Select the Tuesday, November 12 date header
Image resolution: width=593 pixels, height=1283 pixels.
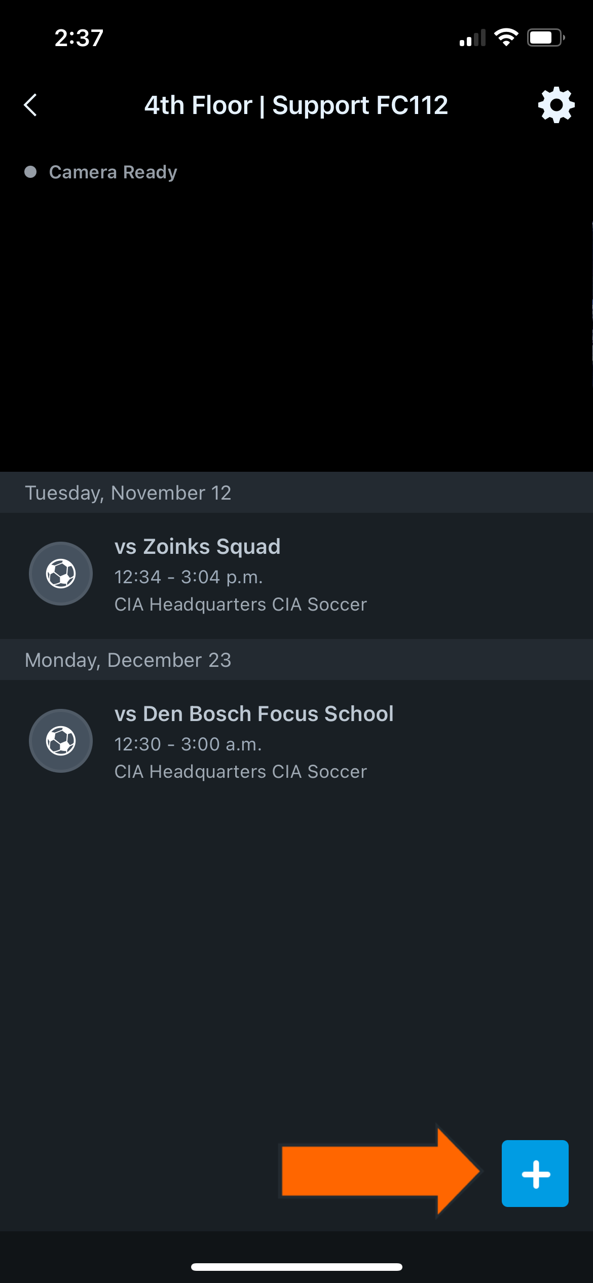[x=128, y=492]
